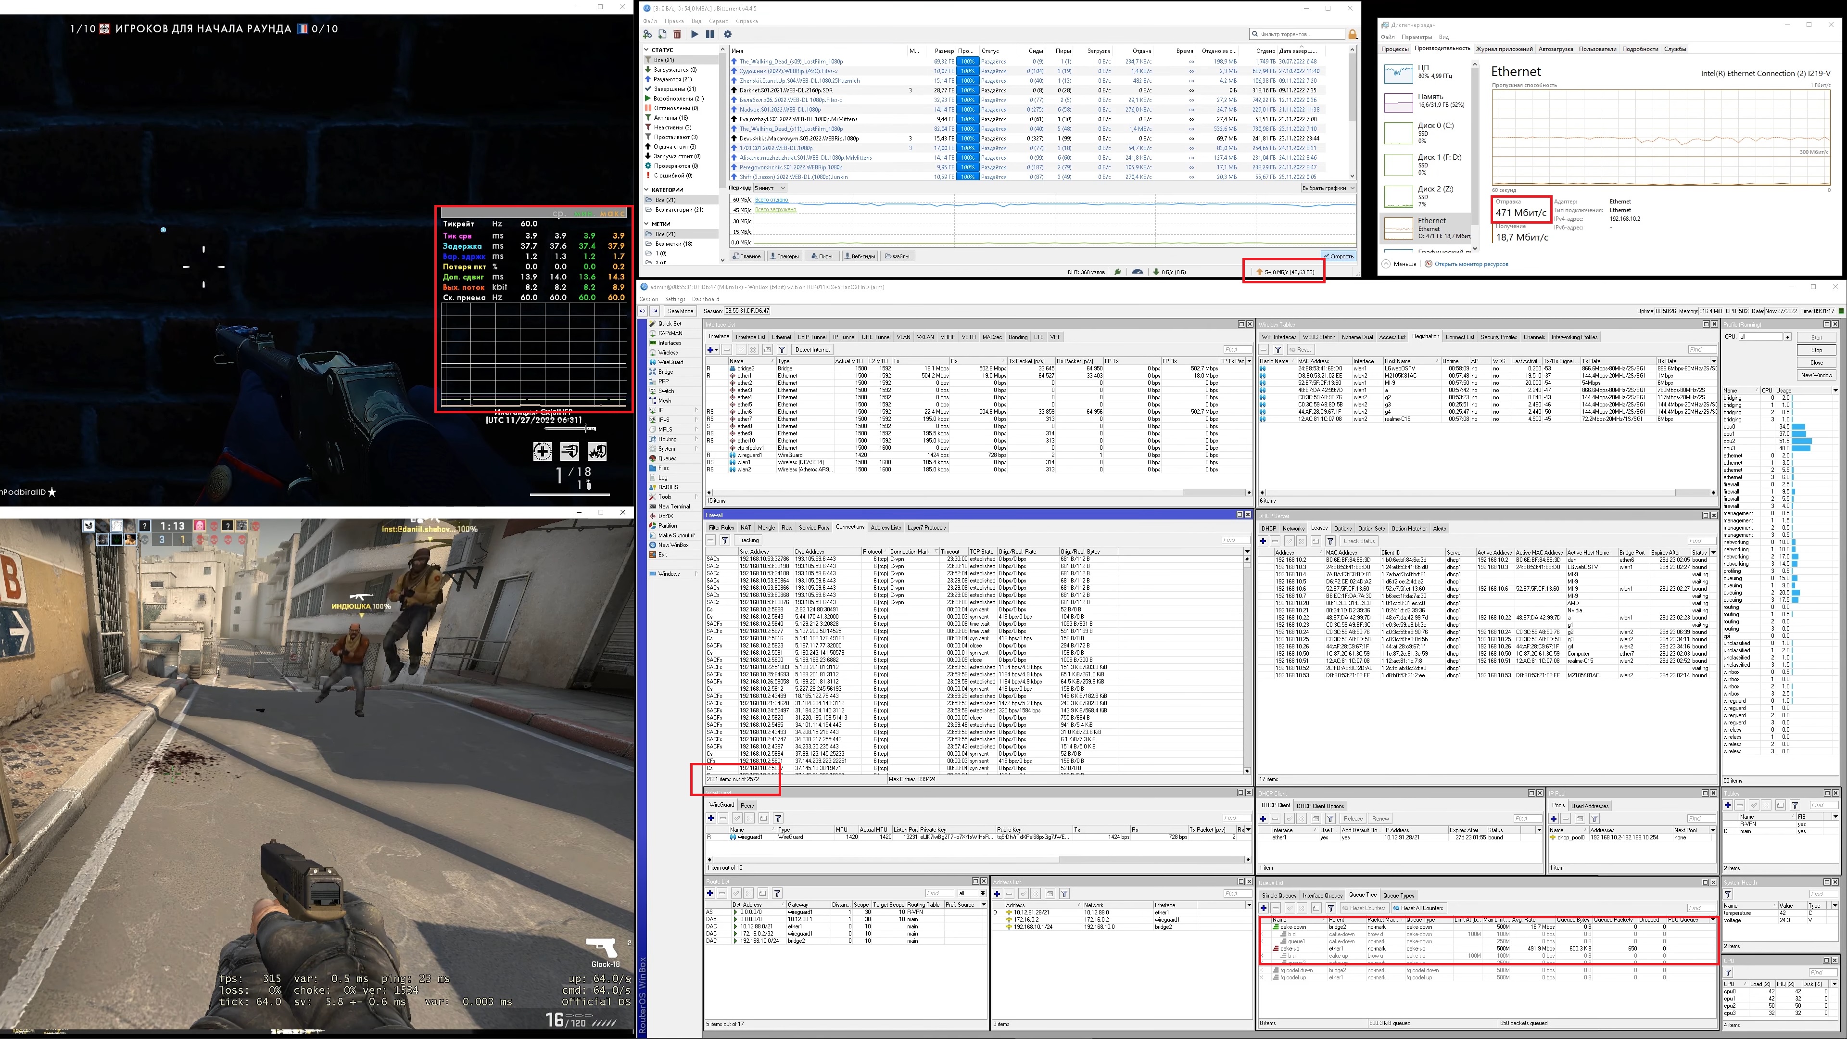Click the Фильтр торрентов search field
The width and height of the screenshot is (1847, 1039).
tap(1300, 34)
